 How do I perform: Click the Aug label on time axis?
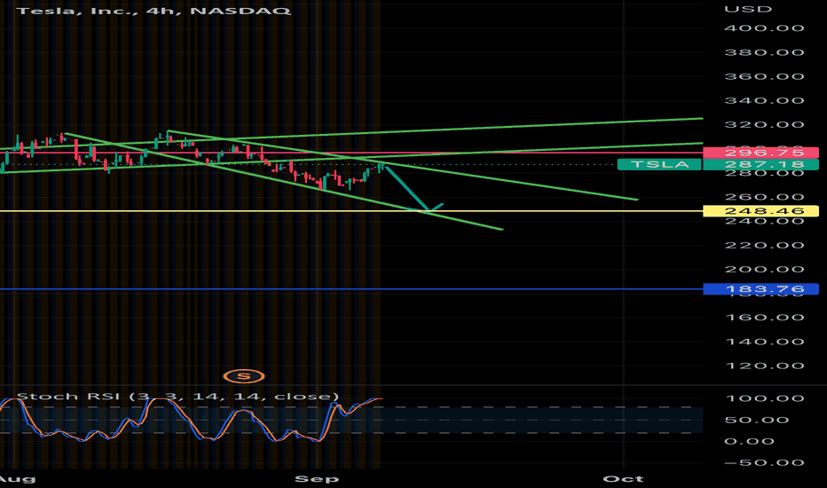coord(17,479)
